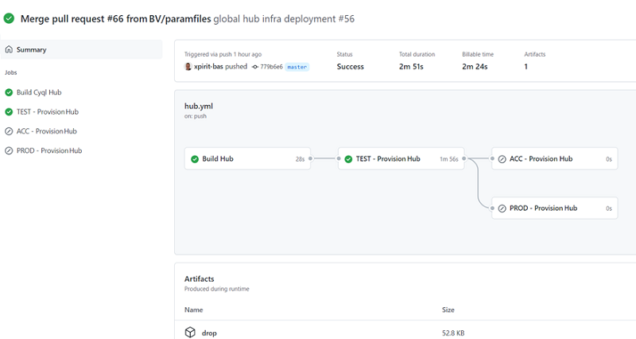
Task: Select the TEST - Provision Hub sidebar job
Action: click(x=47, y=112)
